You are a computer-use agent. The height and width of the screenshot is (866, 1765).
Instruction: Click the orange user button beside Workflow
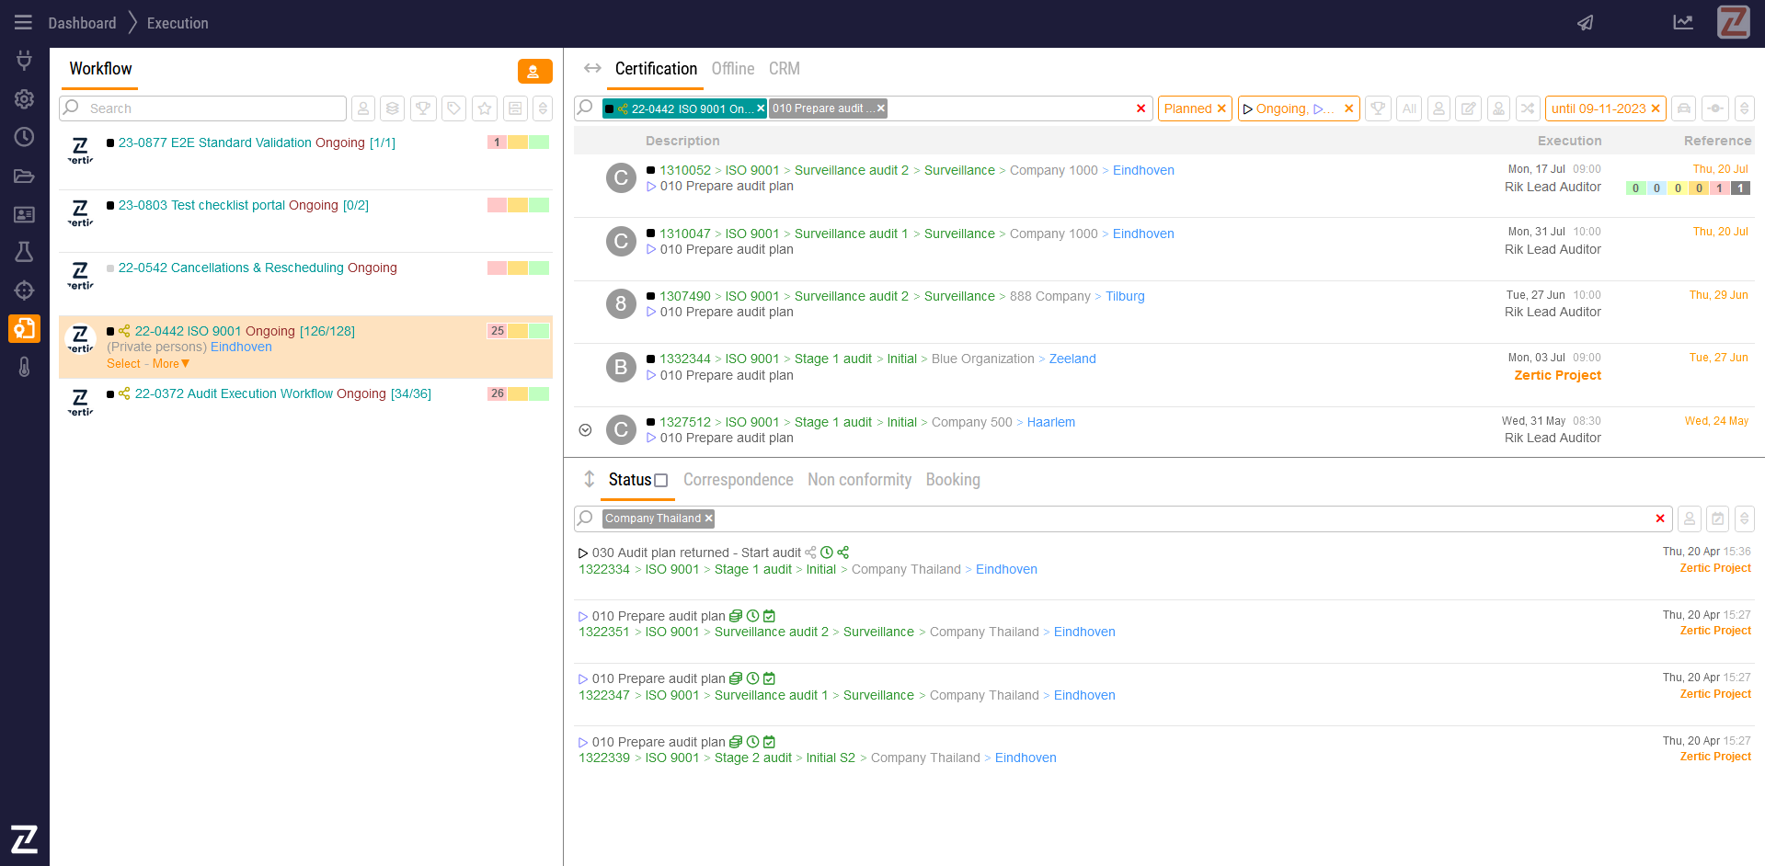(x=534, y=72)
